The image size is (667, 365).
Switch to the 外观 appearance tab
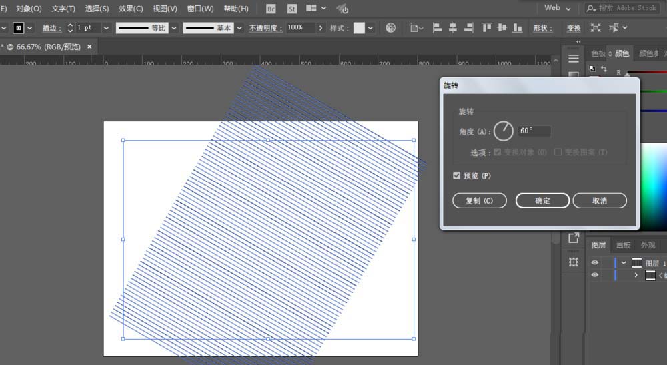click(648, 245)
